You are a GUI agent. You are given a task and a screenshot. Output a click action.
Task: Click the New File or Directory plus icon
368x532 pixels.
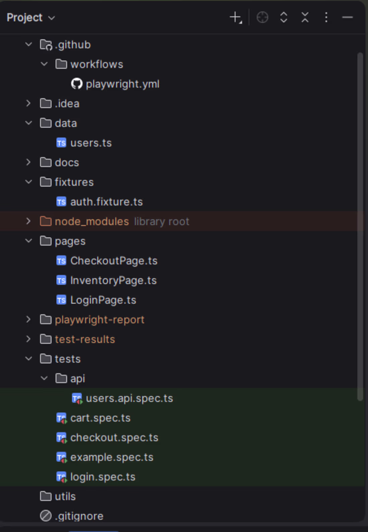(236, 17)
